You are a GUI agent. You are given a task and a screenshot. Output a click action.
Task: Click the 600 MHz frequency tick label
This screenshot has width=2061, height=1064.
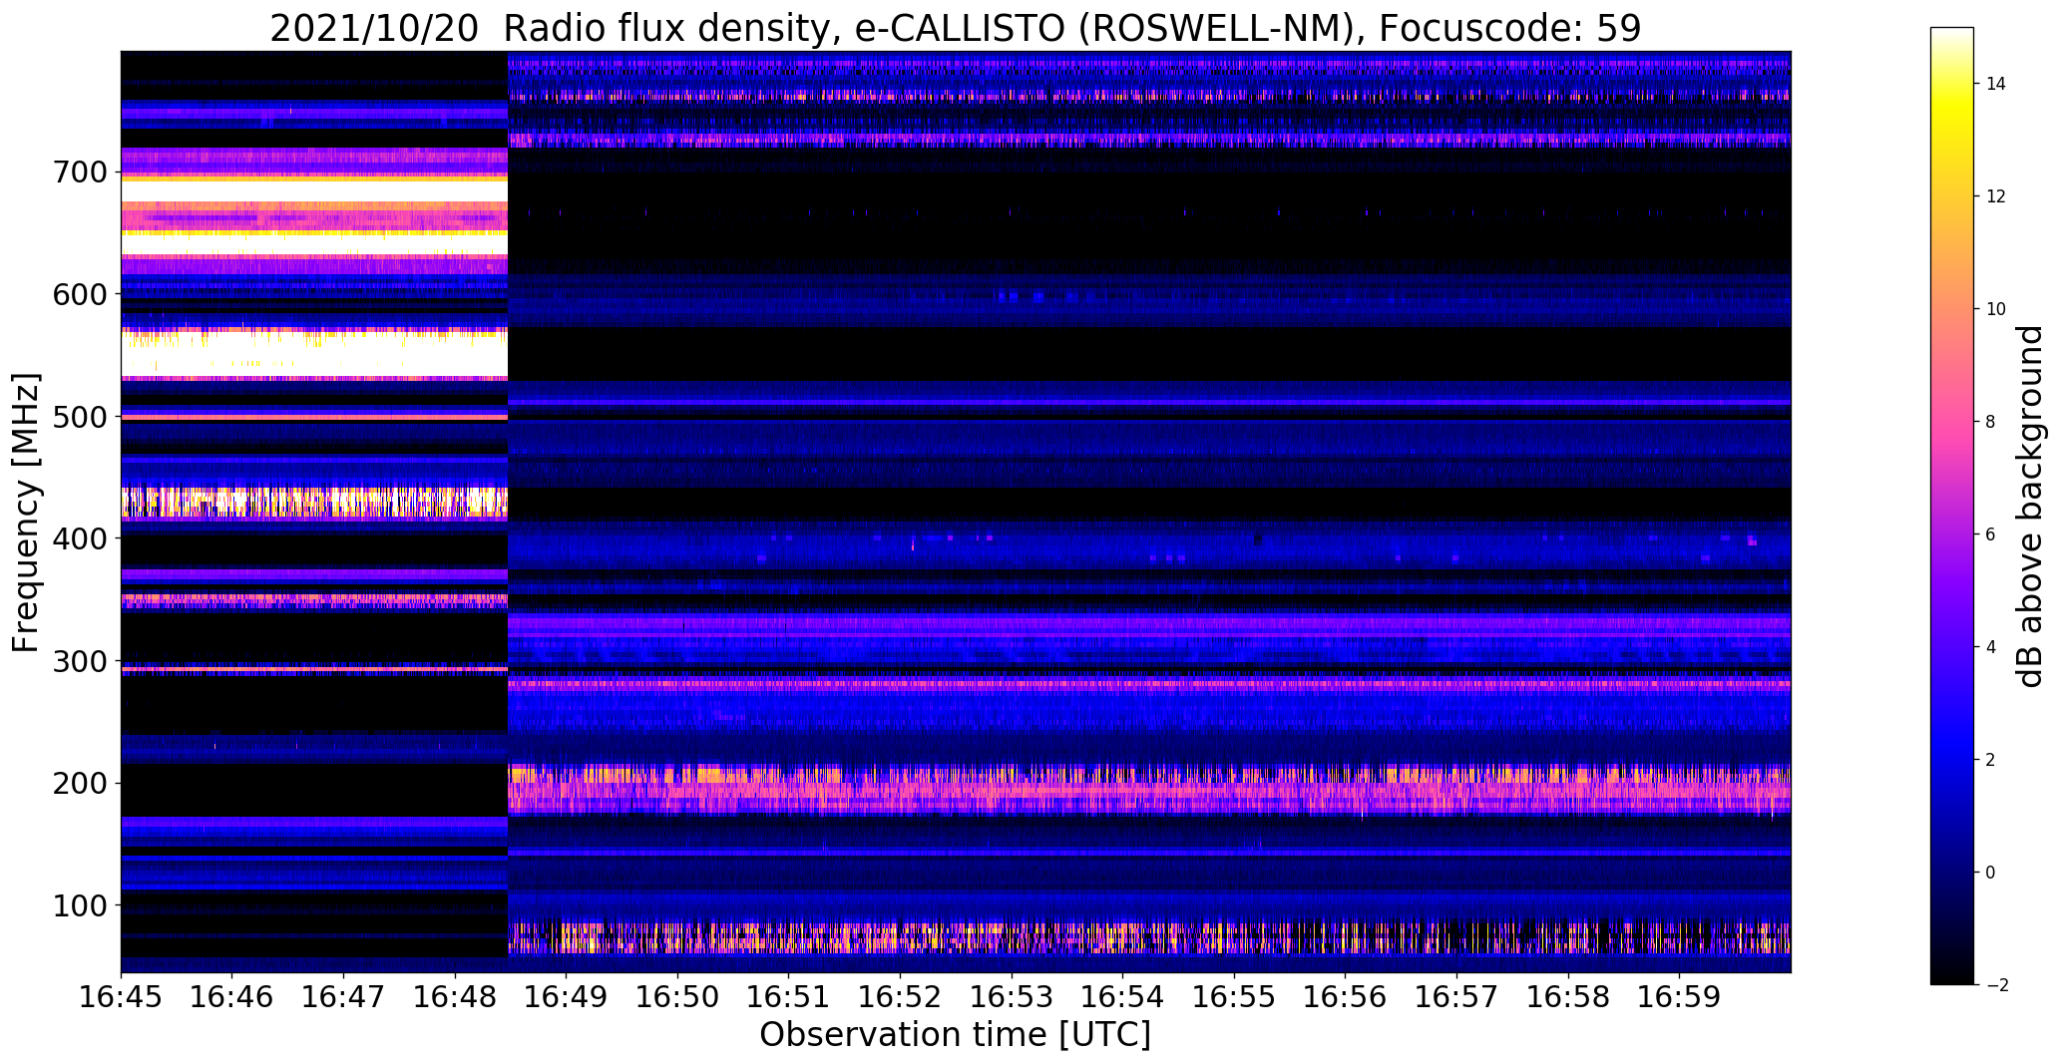pos(79,294)
